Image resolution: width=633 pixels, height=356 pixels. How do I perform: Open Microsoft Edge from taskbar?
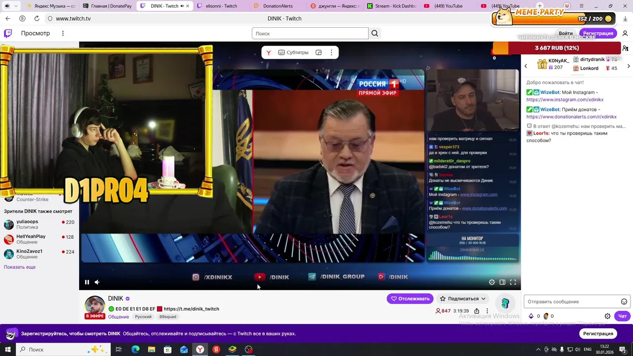pos(136,350)
